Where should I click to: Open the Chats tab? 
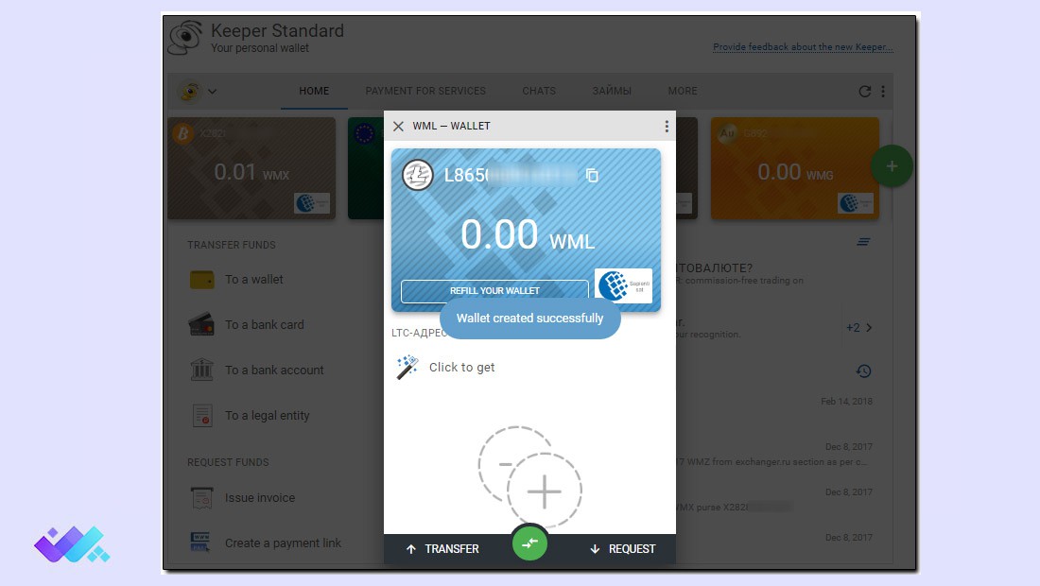(x=539, y=92)
